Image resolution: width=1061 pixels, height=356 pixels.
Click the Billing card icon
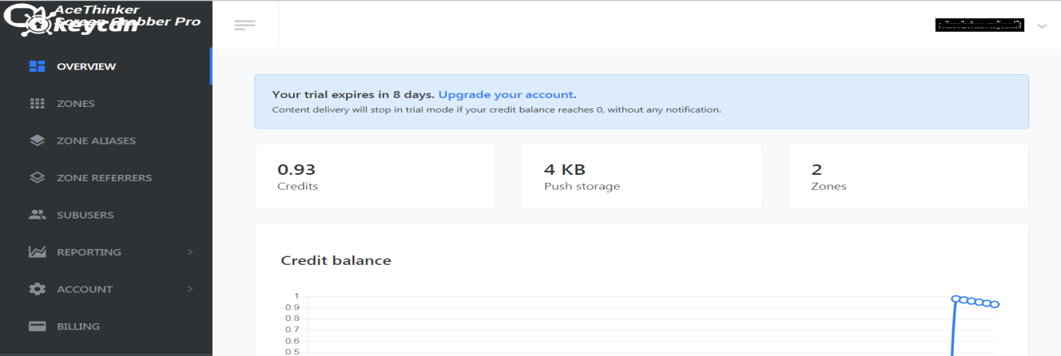[x=37, y=326]
